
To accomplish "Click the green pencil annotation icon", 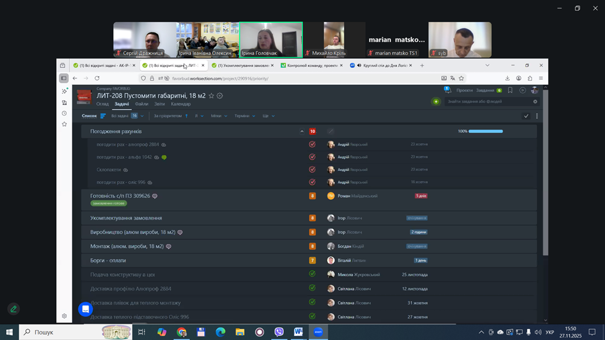I will pos(13,309).
